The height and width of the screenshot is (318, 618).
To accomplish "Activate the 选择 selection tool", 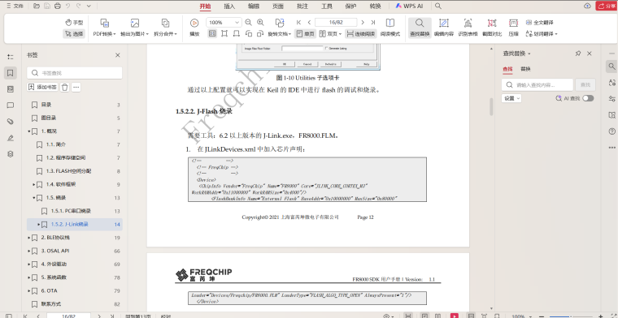I will coord(74,34).
